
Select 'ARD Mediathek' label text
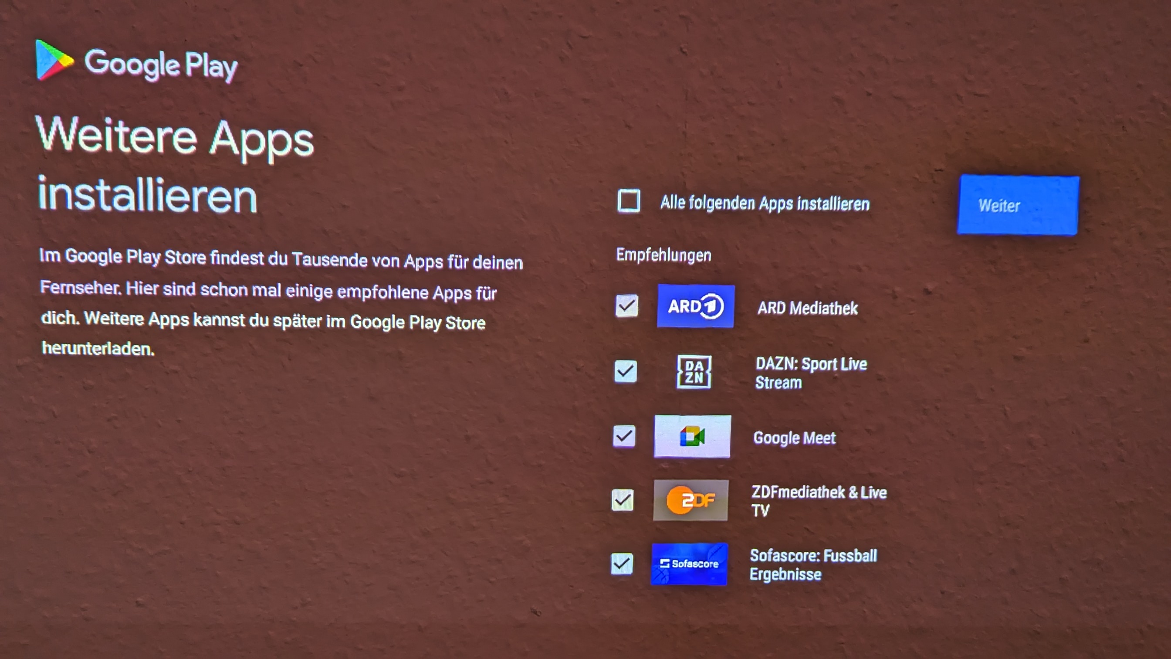807,308
